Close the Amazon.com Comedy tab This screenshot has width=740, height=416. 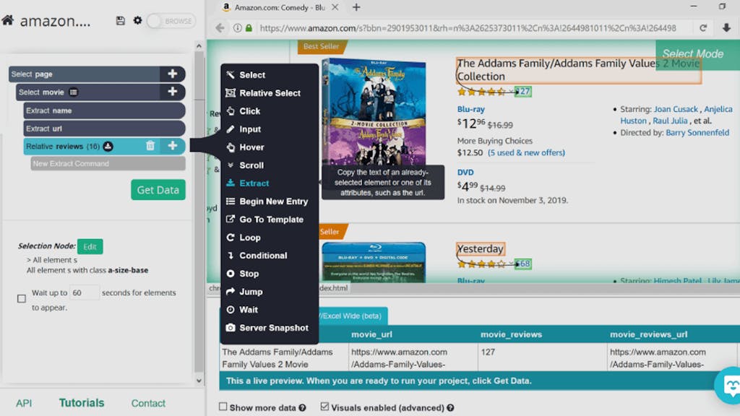[335, 7]
